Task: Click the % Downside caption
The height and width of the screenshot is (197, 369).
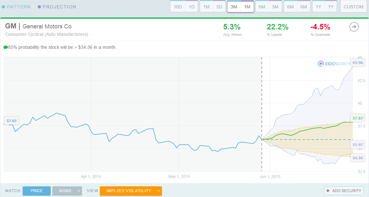Action: point(320,35)
